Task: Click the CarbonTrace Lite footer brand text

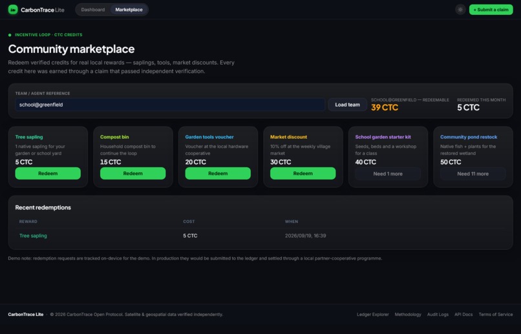Action: (26, 315)
